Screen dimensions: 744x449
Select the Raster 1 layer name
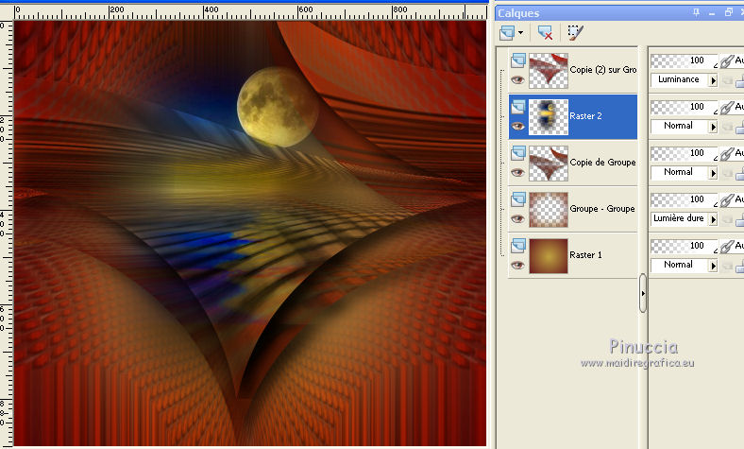[585, 255]
